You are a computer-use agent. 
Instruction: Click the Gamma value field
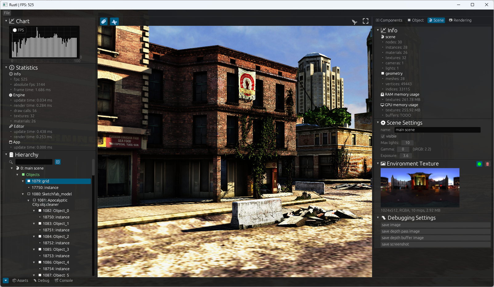[403, 149]
